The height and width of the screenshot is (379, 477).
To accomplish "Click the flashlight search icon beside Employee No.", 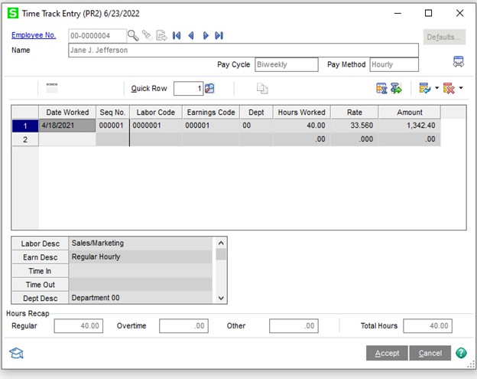I will coord(148,35).
